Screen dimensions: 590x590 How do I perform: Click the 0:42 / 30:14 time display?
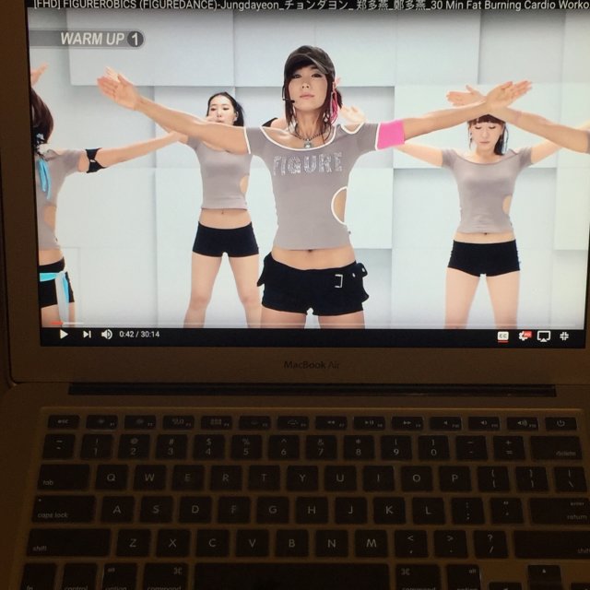(x=139, y=334)
